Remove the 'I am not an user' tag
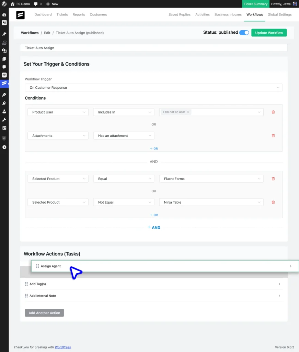The image size is (299, 352). (x=188, y=112)
